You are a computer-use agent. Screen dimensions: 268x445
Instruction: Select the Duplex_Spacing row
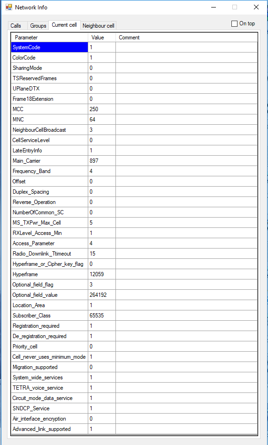click(134, 192)
